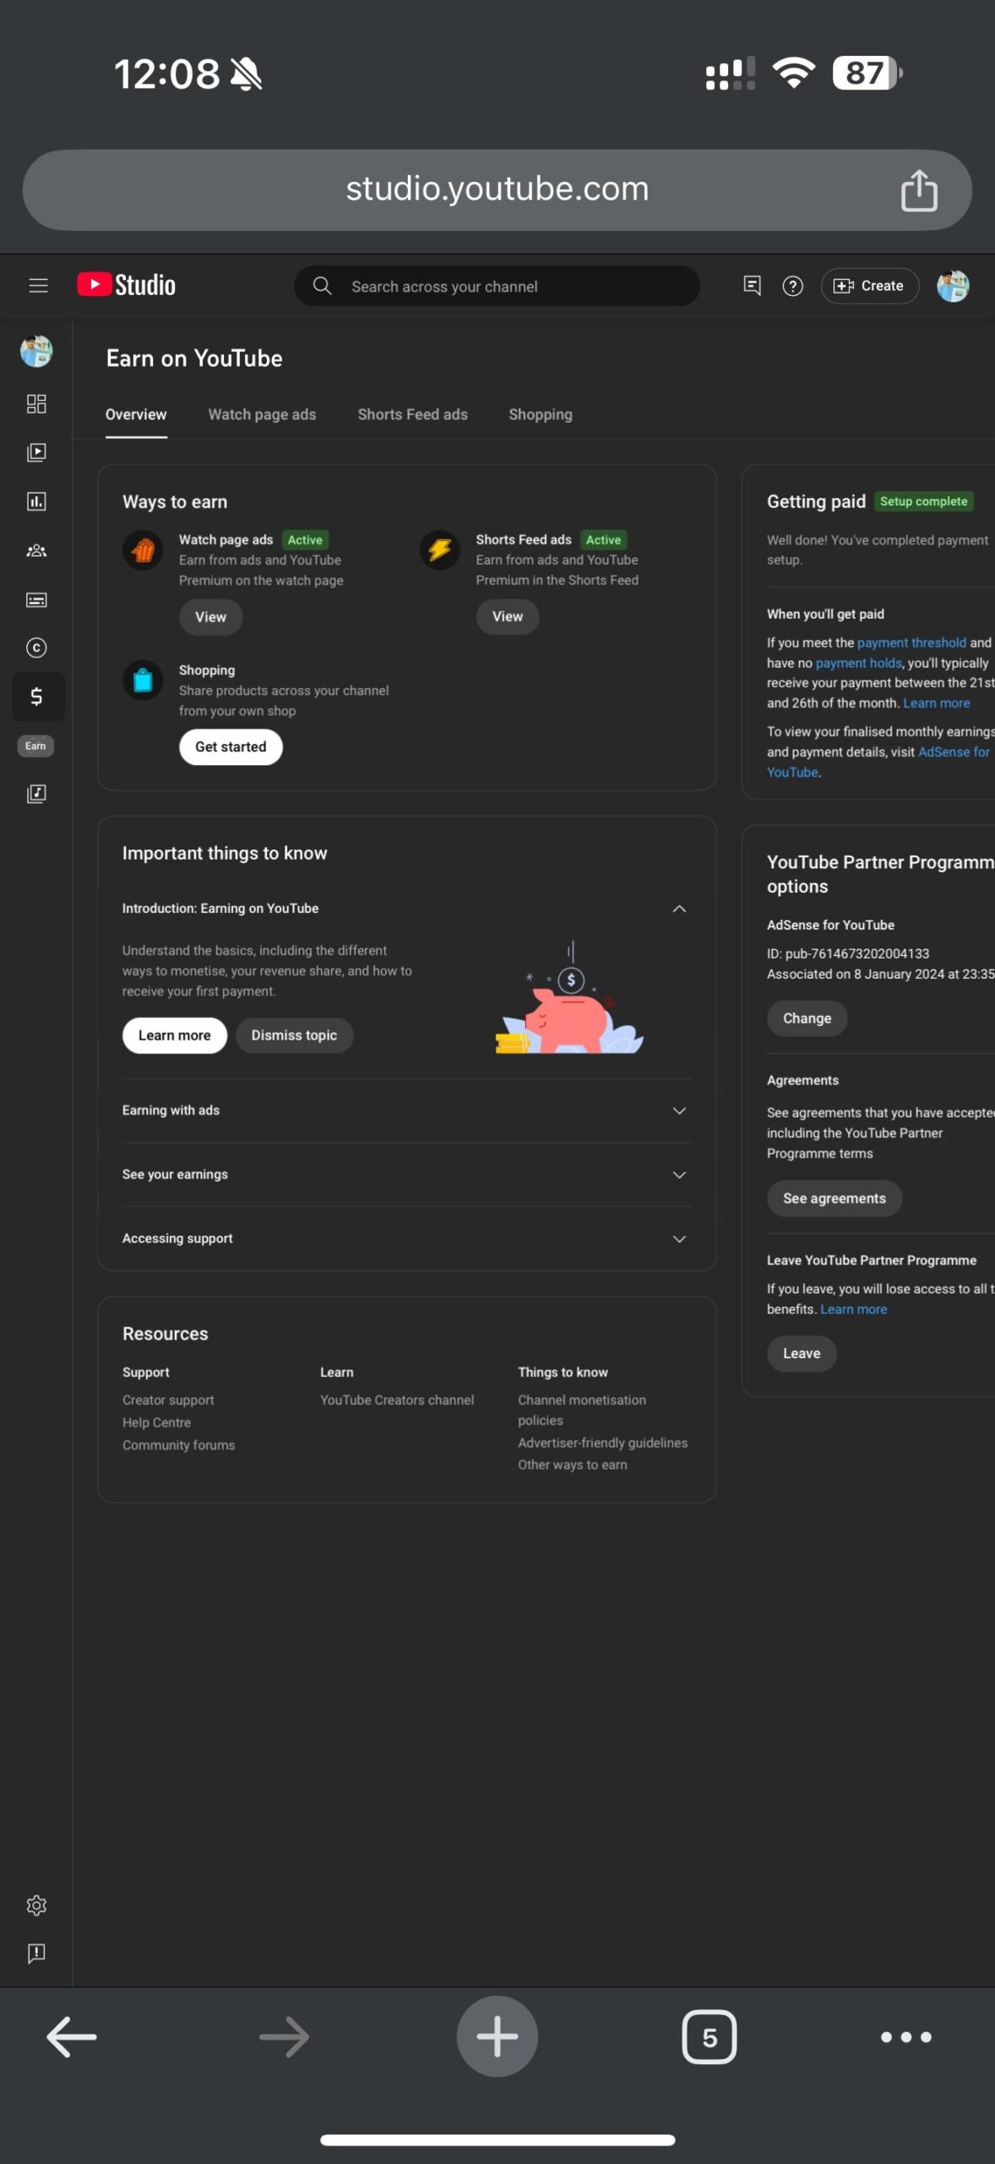
Task: Collapse Introduction: Earning on YouTube section
Action: point(679,909)
